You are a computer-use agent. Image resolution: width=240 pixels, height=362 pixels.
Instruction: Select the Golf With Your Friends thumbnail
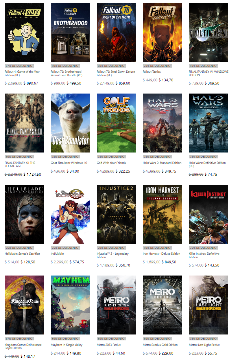[x=116, y=123]
